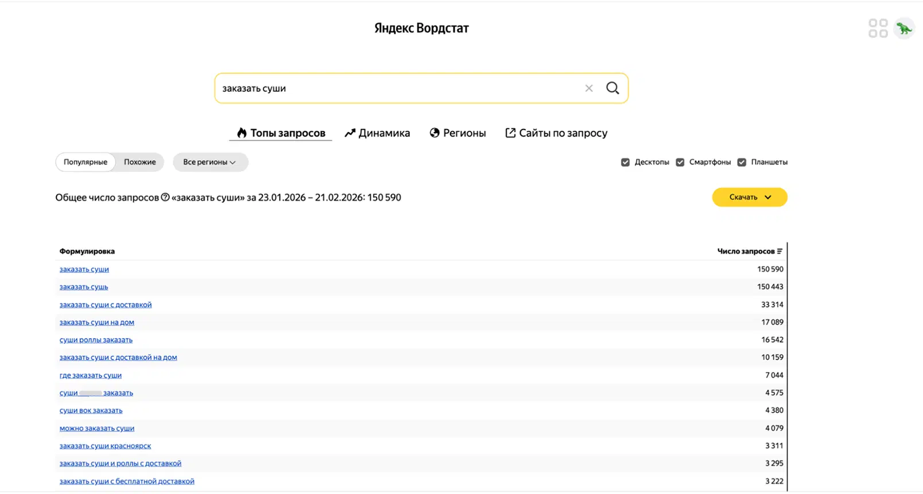Uncheck the Планшеты checkbox
The image size is (923, 494).
pos(742,162)
